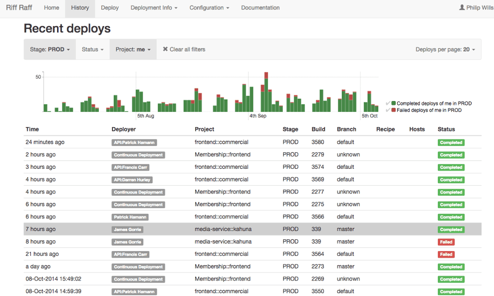Viewport: 494px width, 296px height.
Task: Go to the Documentation page in the navbar
Action: [260, 8]
